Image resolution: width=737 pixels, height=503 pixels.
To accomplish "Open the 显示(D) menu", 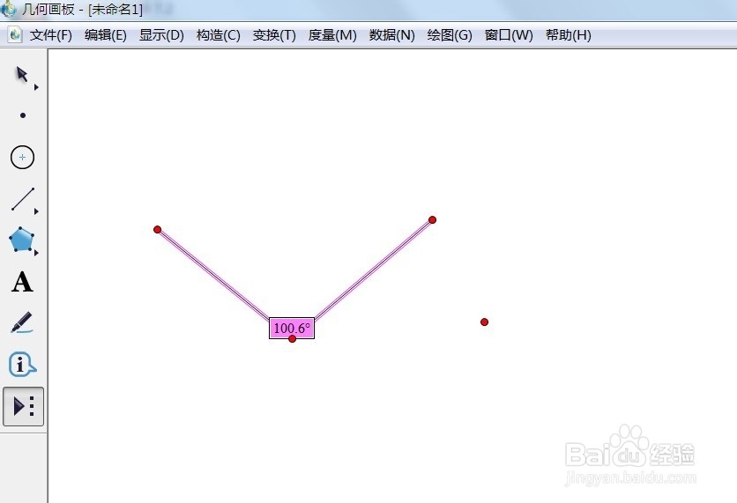I will (161, 35).
